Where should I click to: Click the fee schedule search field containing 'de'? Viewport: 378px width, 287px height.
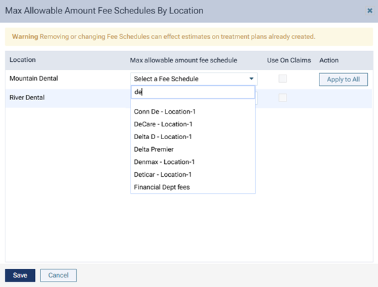[x=193, y=92]
